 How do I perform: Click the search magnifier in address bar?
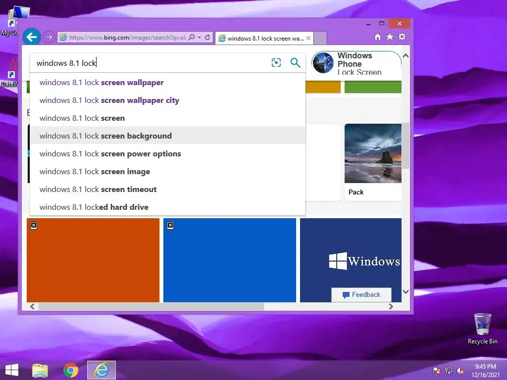point(192,37)
